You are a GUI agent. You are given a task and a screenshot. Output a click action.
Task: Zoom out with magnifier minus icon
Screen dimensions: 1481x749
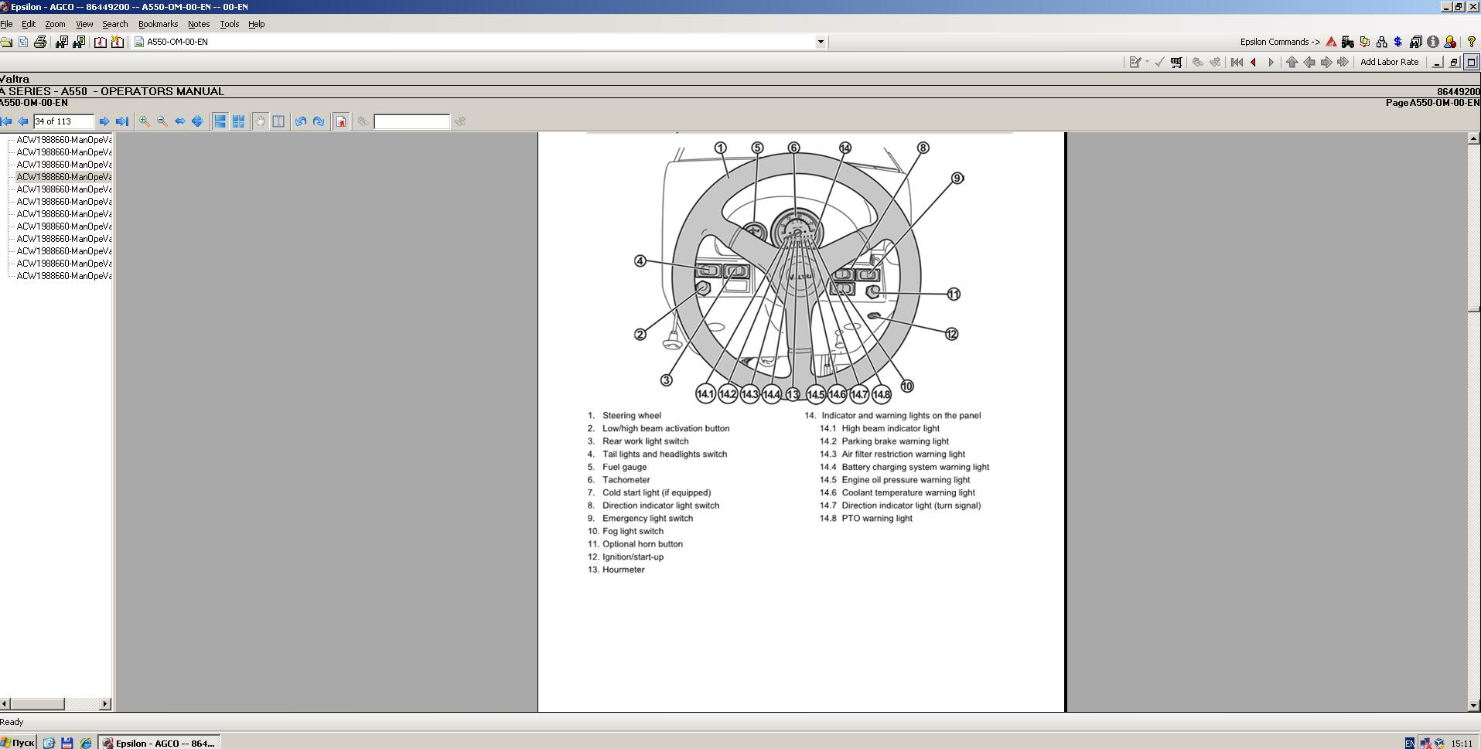click(162, 121)
